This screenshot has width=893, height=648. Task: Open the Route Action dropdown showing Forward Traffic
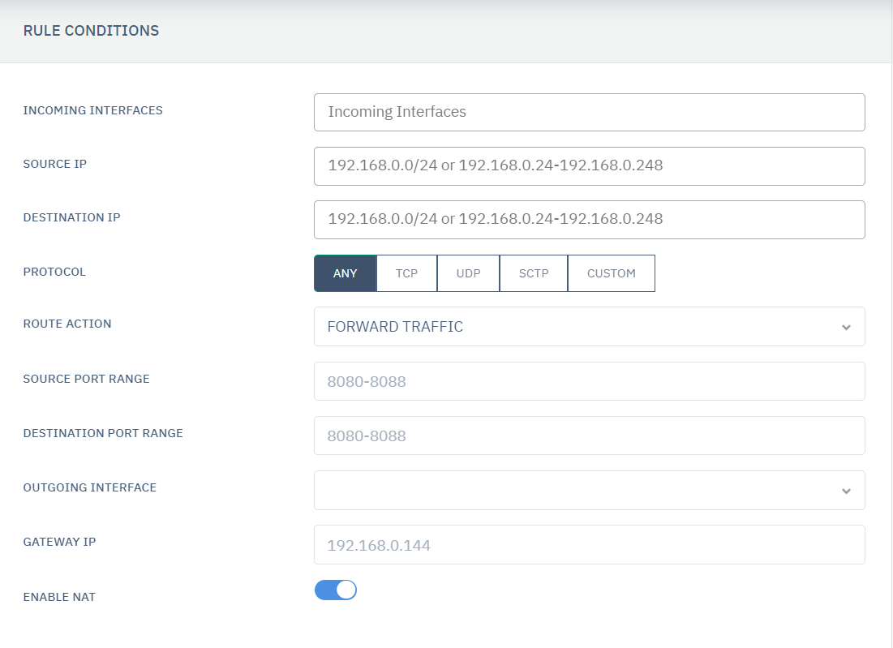click(590, 327)
